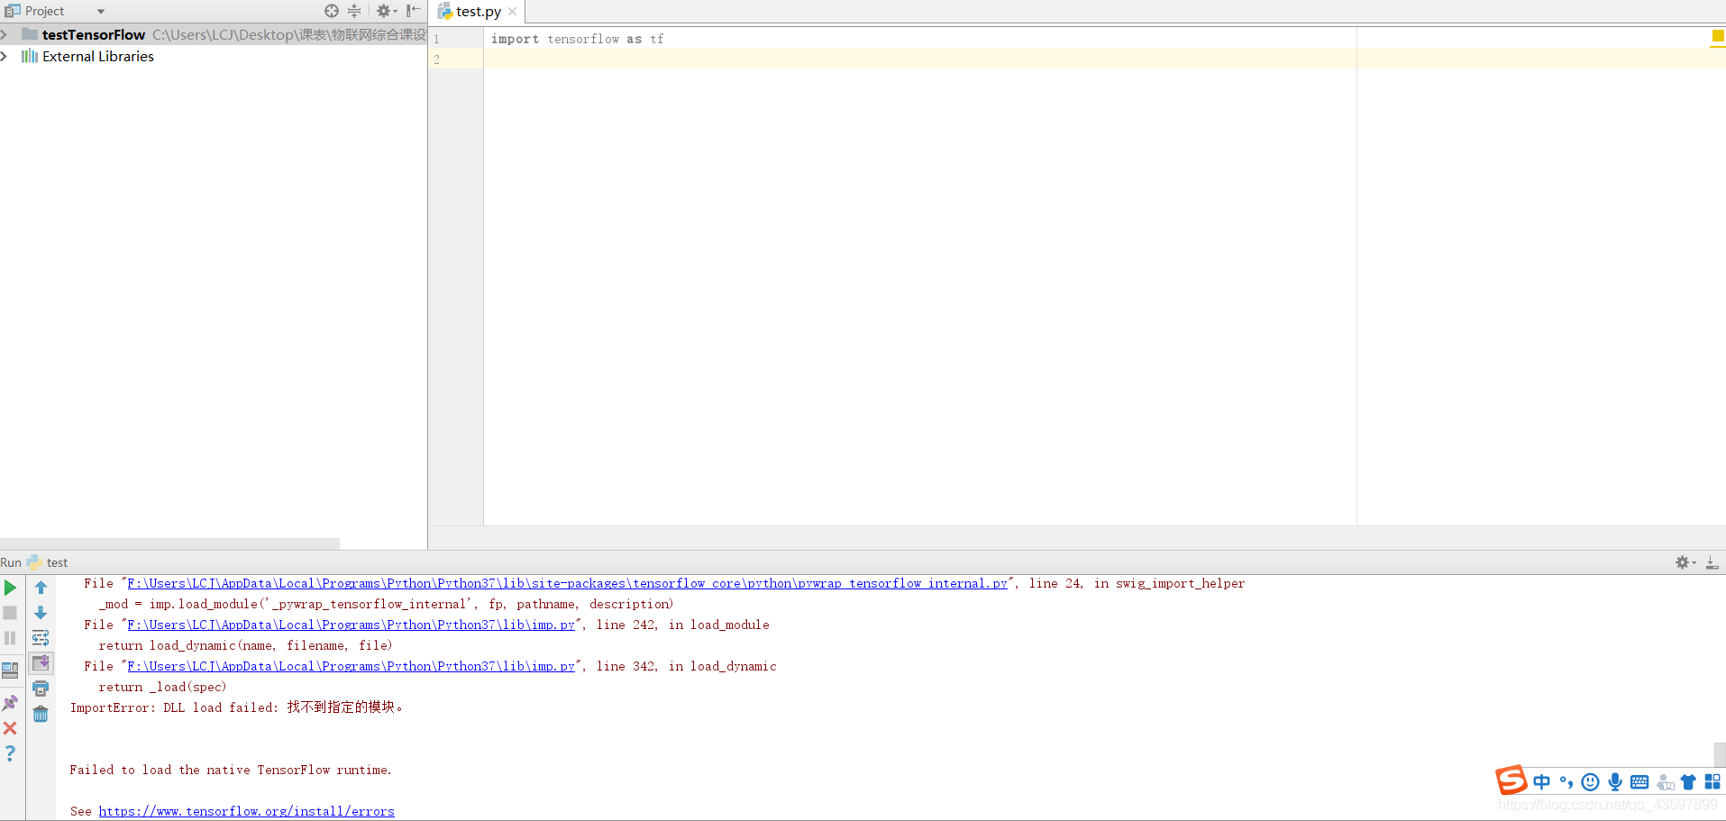Click the Sogou account login icon
This screenshot has width=1726, height=821.
pyautogui.click(x=1665, y=782)
